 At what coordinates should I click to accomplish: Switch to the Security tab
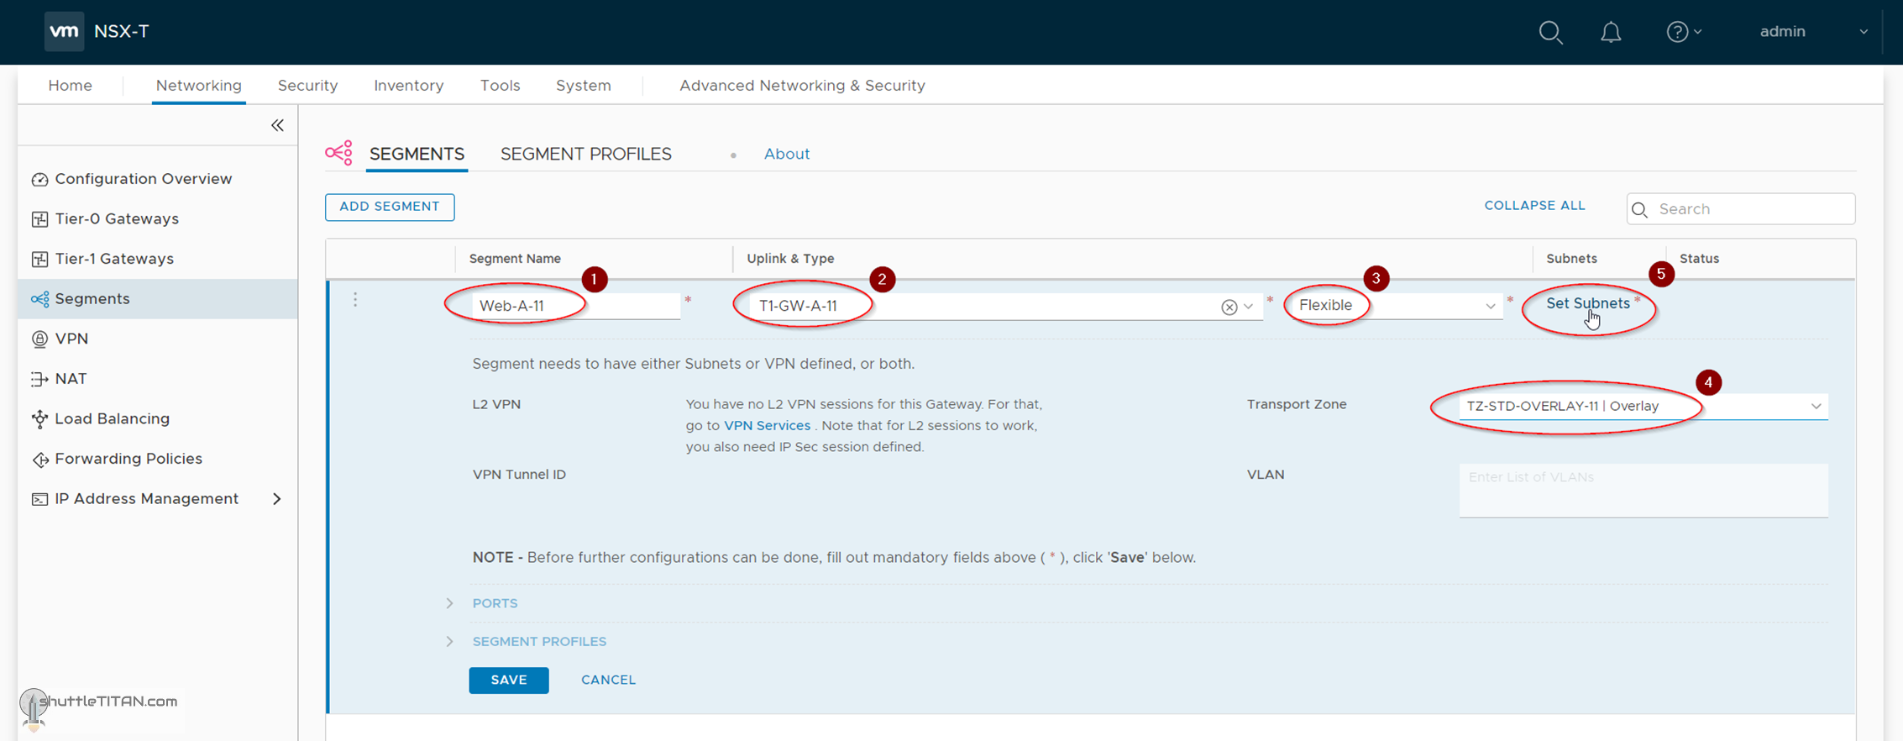(307, 86)
